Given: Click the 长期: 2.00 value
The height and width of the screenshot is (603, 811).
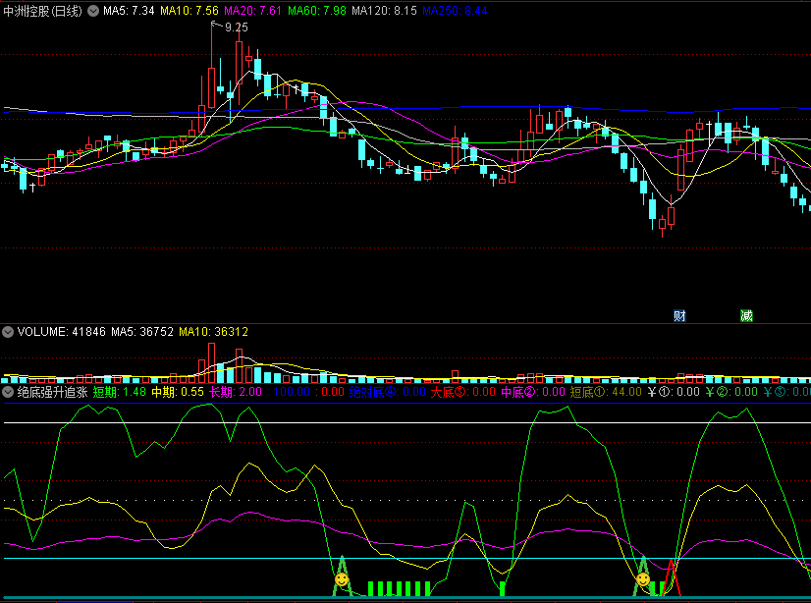Looking at the screenshot, I should (x=236, y=392).
